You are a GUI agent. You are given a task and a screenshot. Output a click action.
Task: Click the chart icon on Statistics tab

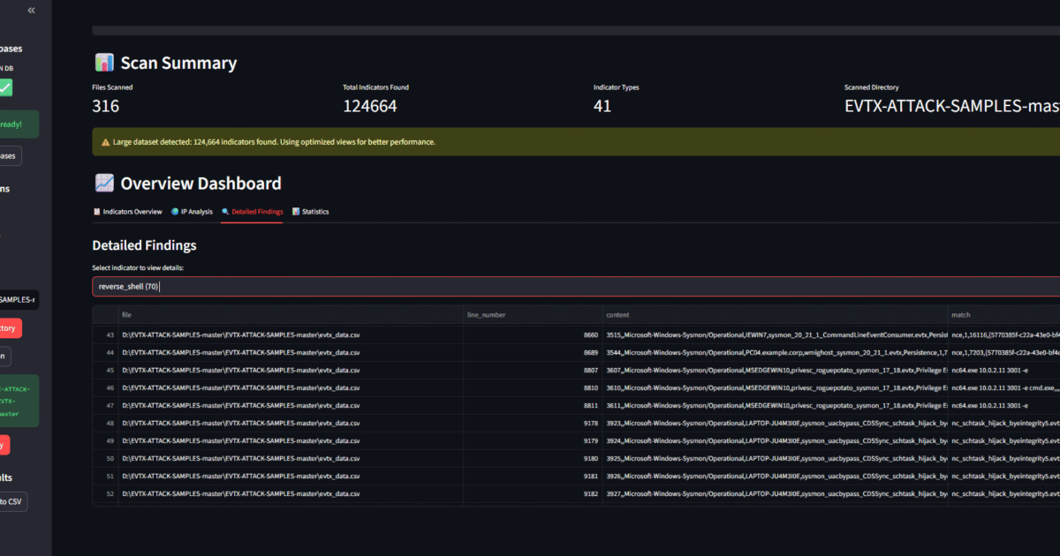[296, 212]
